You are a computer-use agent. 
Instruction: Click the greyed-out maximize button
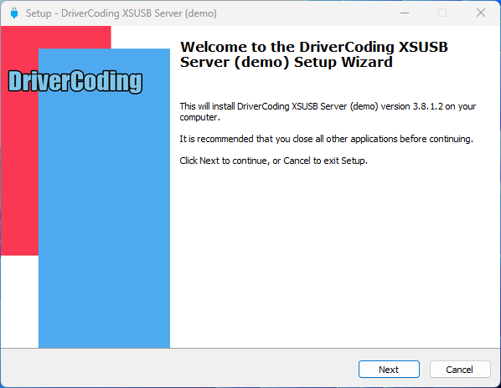click(x=442, y=13)
